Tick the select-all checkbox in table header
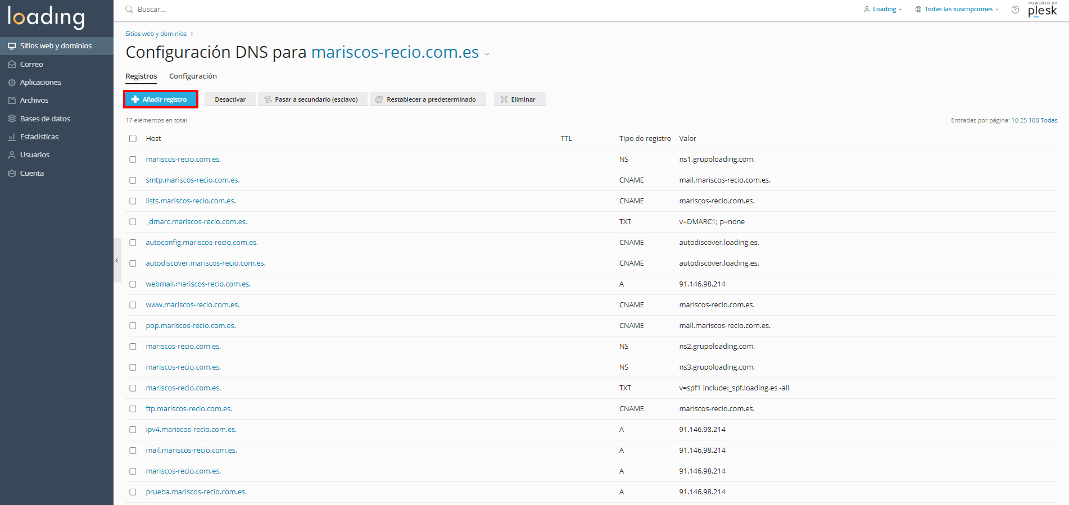 [x=133, y=139]
